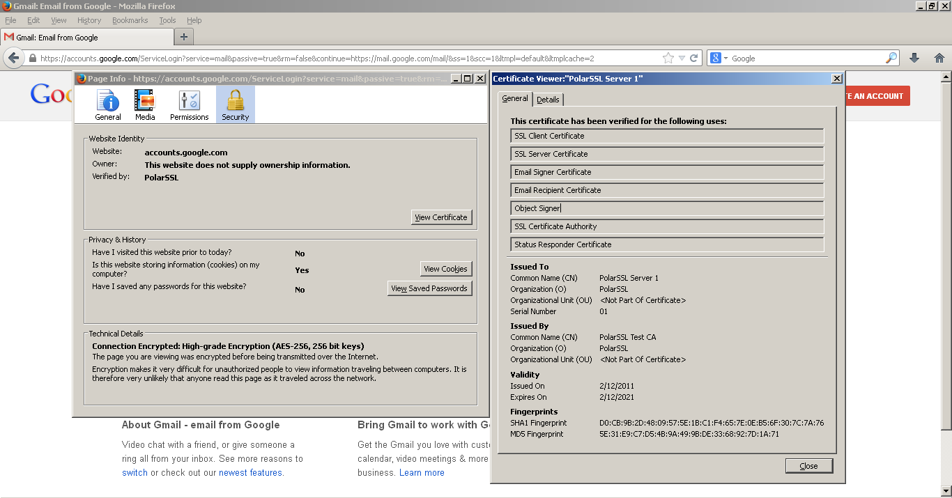The height and width of the screenshot is (498, 952).
Task: Open URL history dropdown arrow
Action: click(x=682, y=59)
